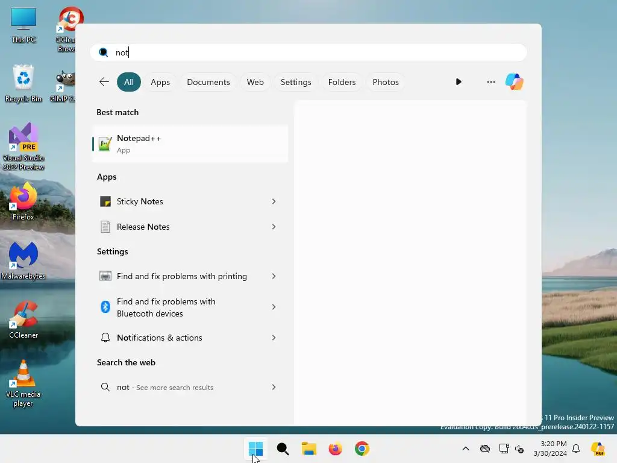Select the CCleaner desktop shortcut

(23, 320)
